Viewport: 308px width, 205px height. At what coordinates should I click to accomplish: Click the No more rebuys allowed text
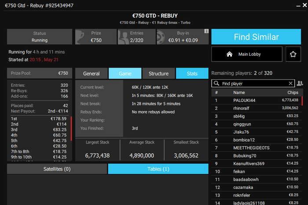[x=153, y=112]
